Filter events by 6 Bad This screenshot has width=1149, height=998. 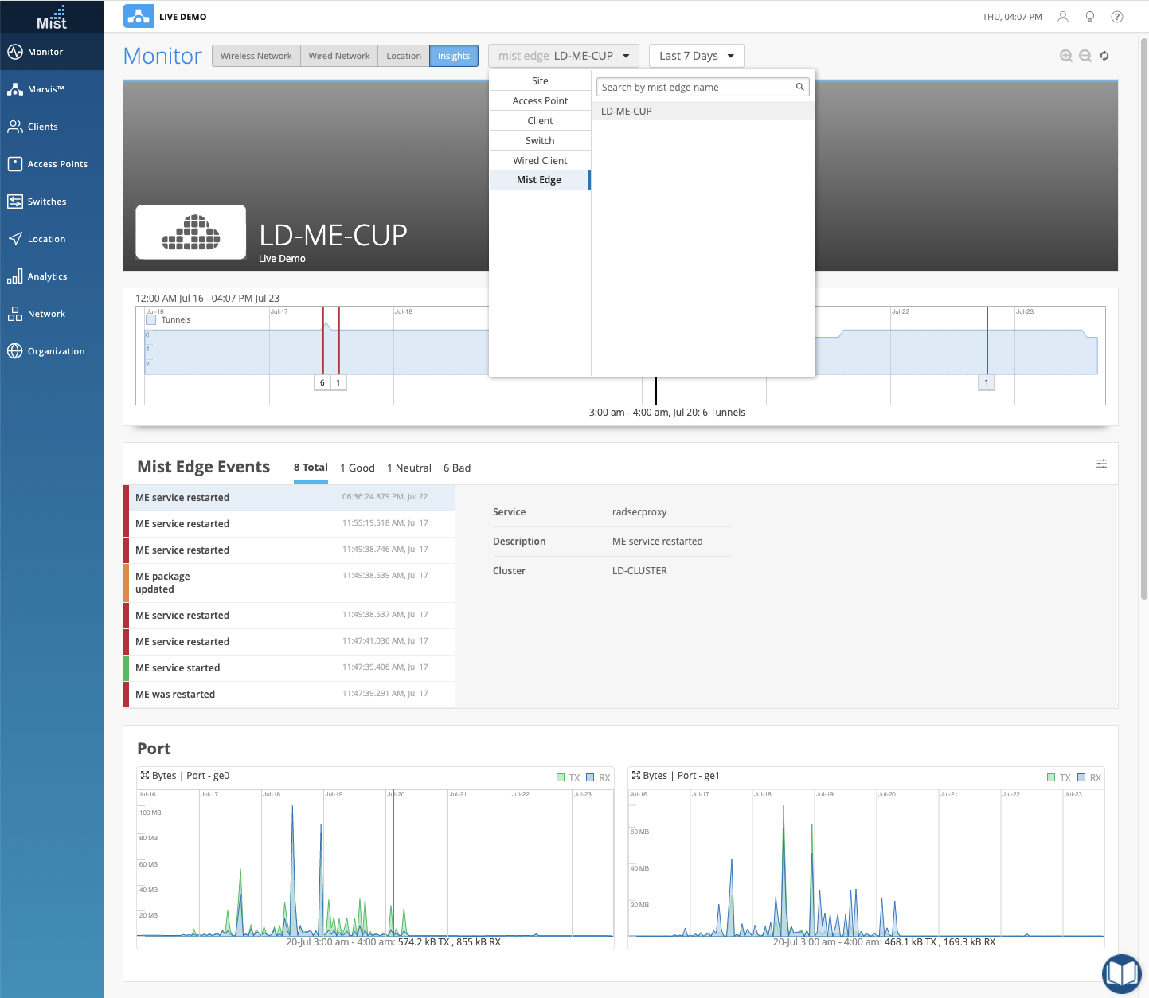click(x=456, y=468)
